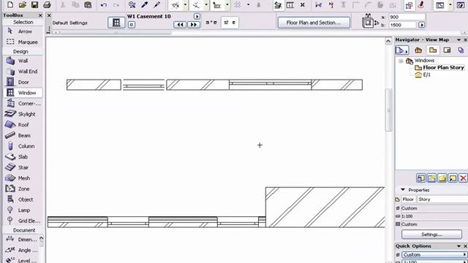Image resolution: width=468 pixels, height=263 pixels.
Task: Open the dimension b flyout arrow
Action: coord(422,25)
